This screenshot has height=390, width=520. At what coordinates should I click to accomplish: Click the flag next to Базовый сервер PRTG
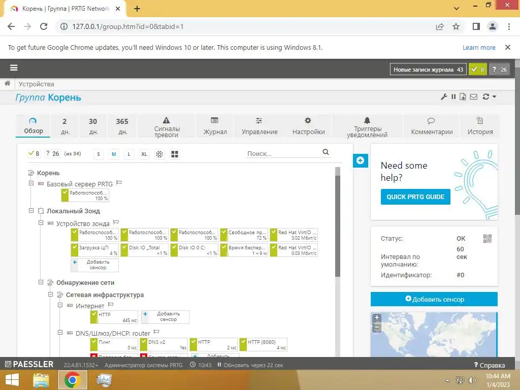119,183
